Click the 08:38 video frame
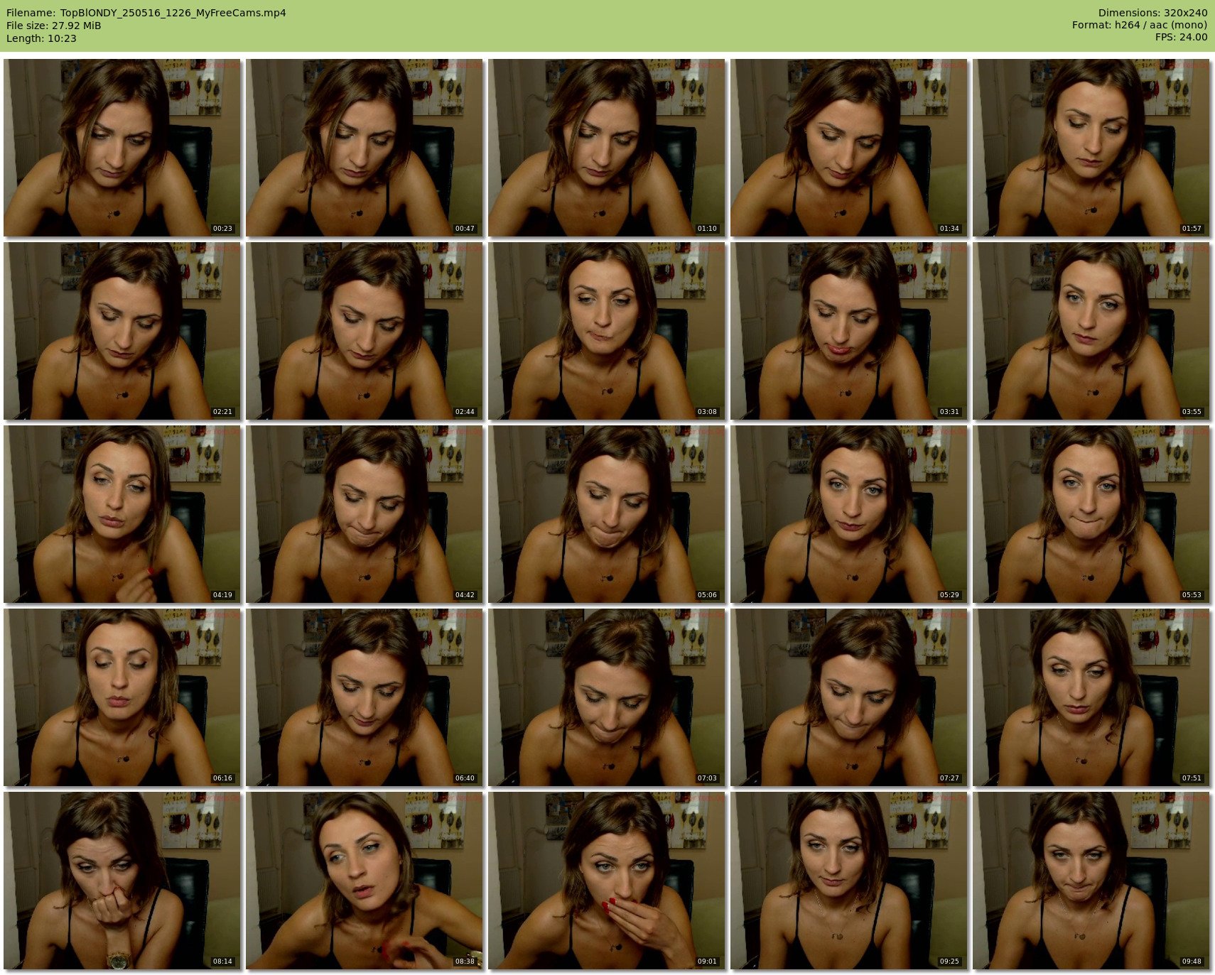The image size is (1215, 975). tap(364, 881)
